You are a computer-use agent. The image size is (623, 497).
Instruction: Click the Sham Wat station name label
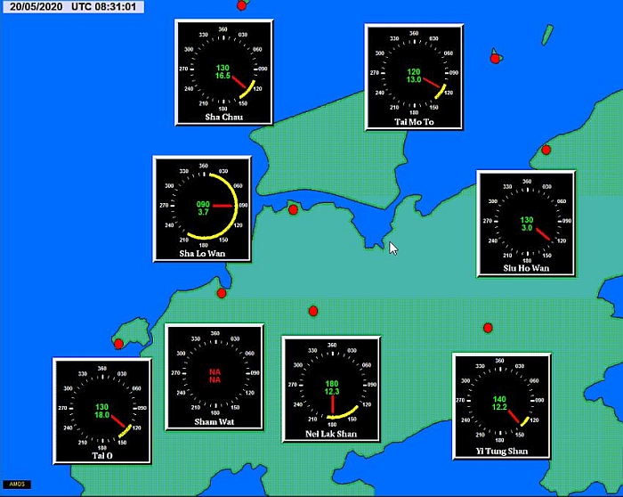[214, 422]
